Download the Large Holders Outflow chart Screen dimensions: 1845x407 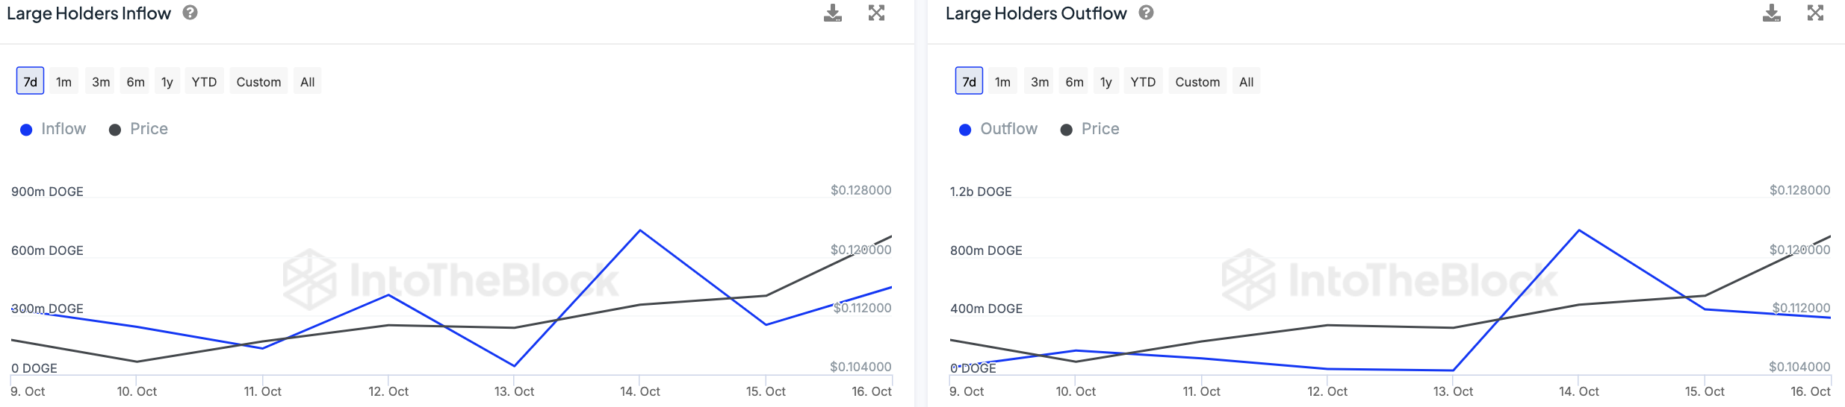click(x=1771, y=13)
